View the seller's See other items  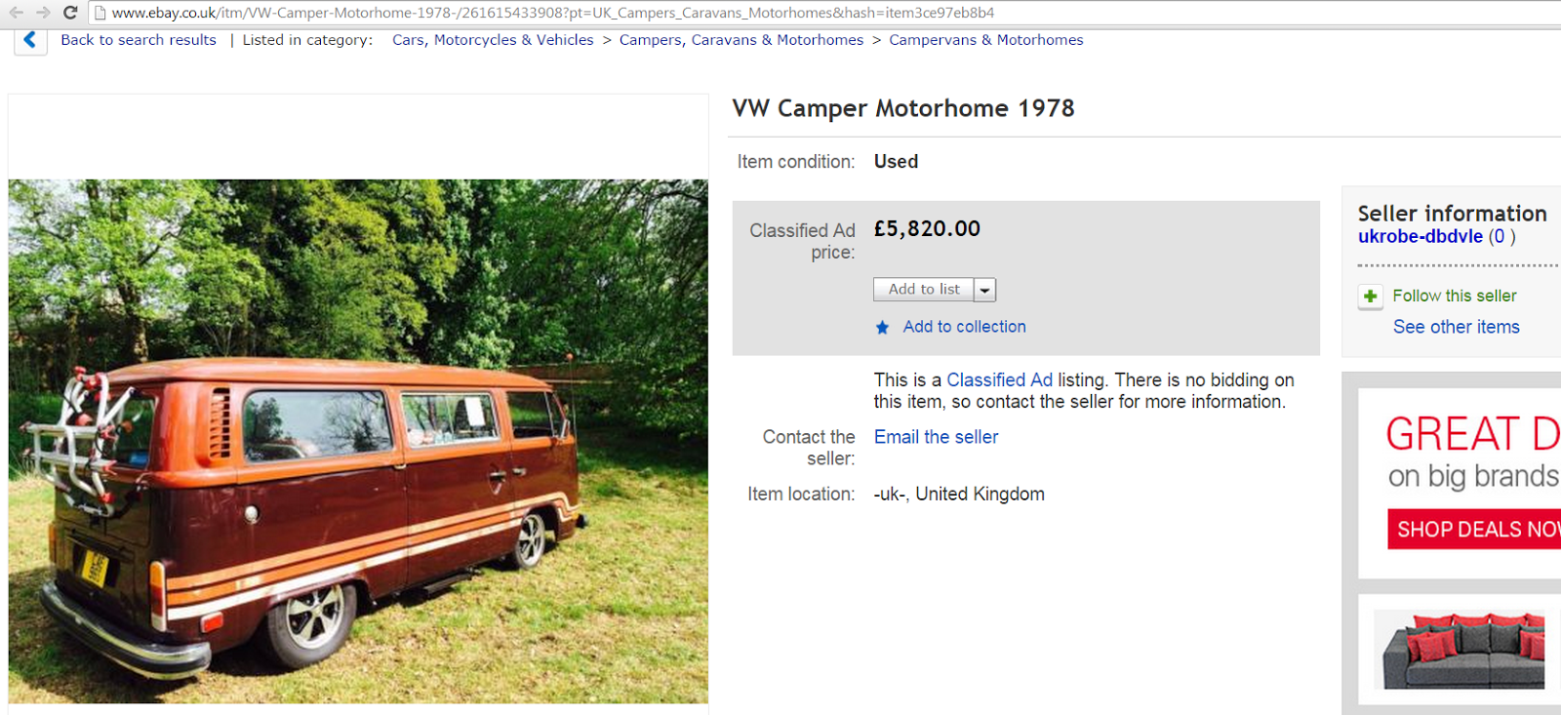1457,327
